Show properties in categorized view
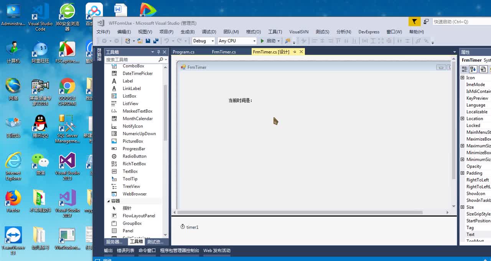This screenshot has height=261, width=491. [x=465, y=69]
